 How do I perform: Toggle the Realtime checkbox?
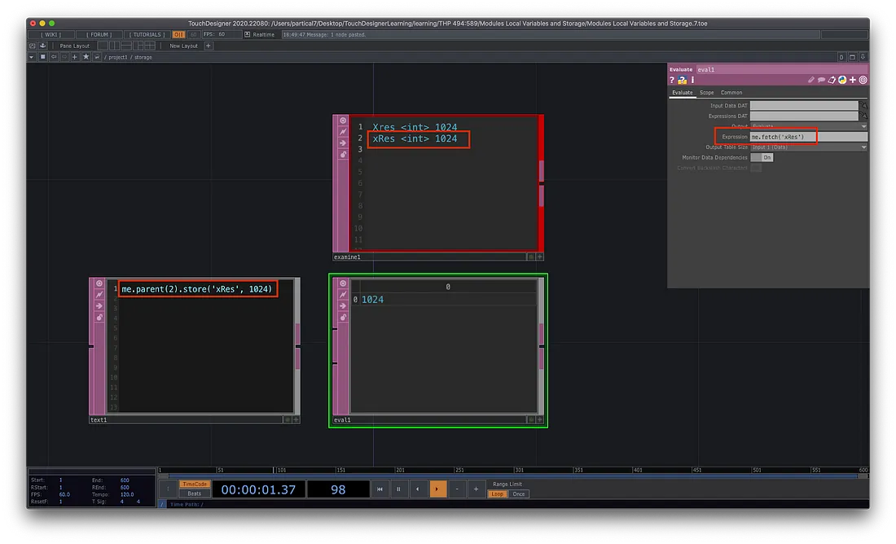tap(248, 34)
